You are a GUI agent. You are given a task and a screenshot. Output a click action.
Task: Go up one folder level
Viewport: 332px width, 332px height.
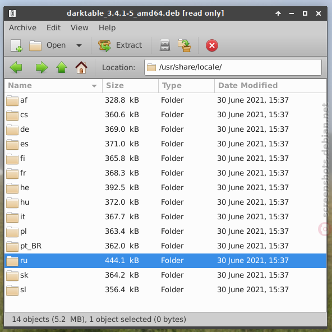coord(62,67)
